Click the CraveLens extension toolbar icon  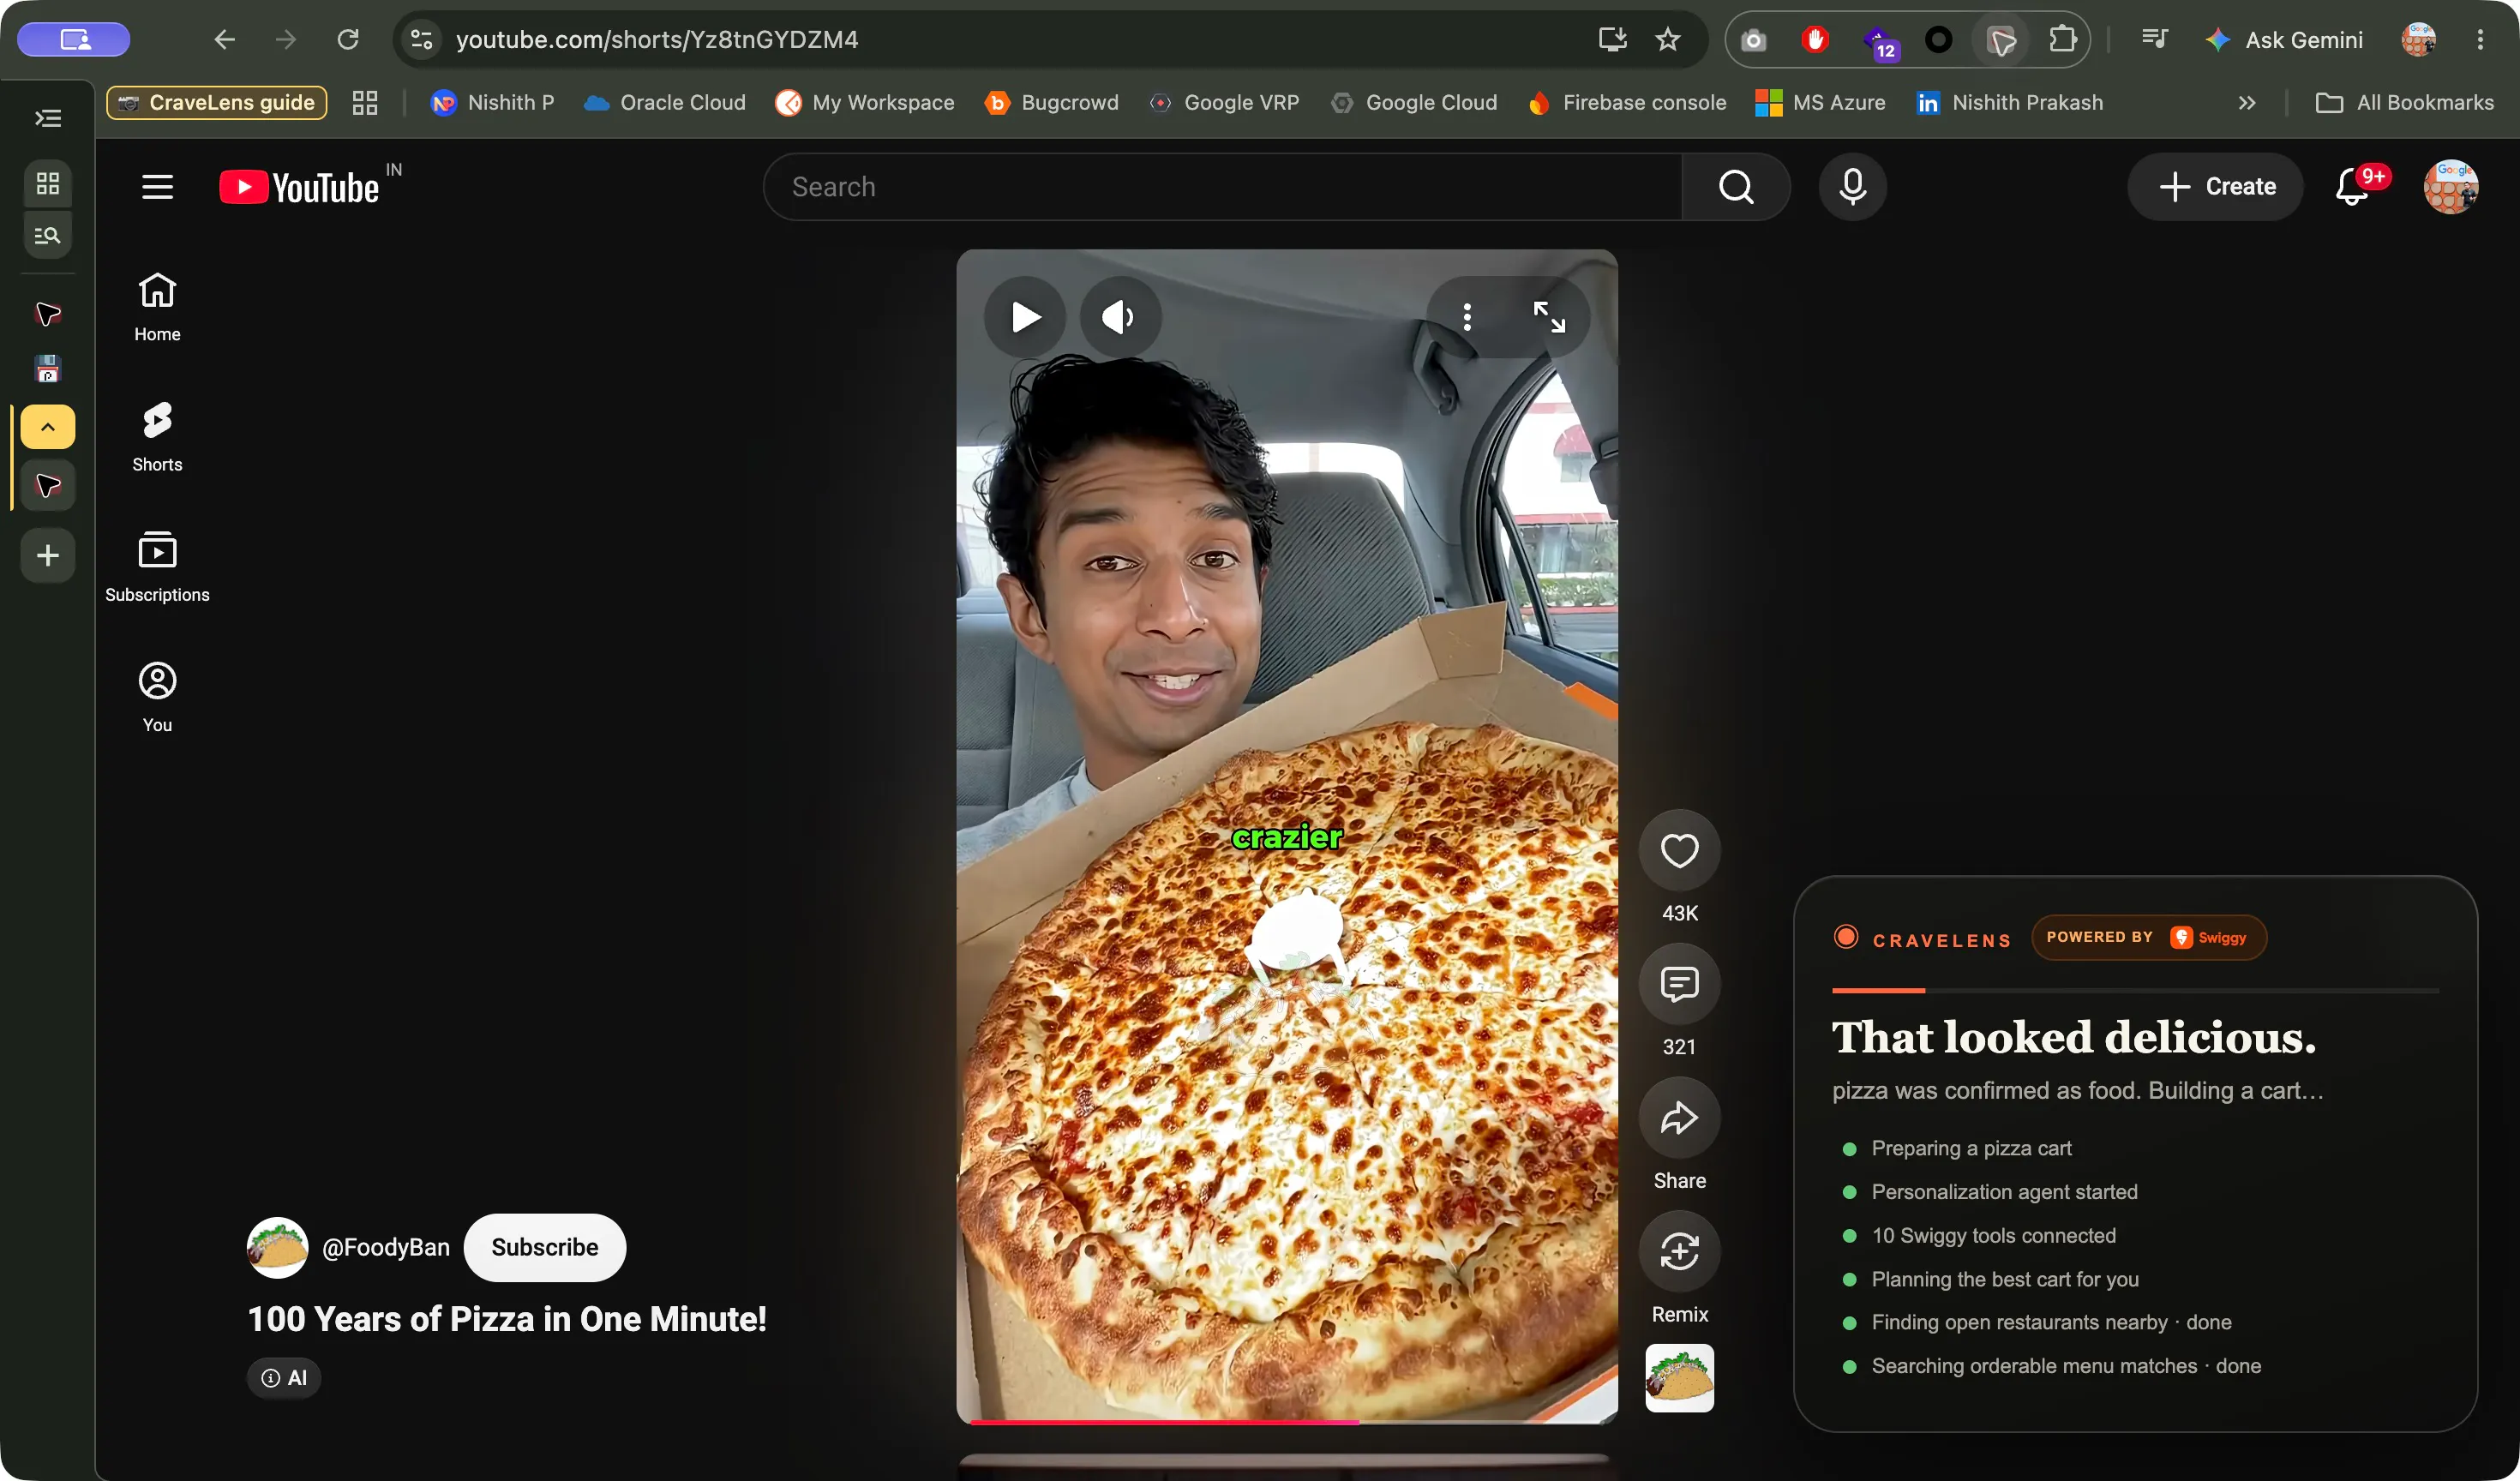tap(2001, 40)
